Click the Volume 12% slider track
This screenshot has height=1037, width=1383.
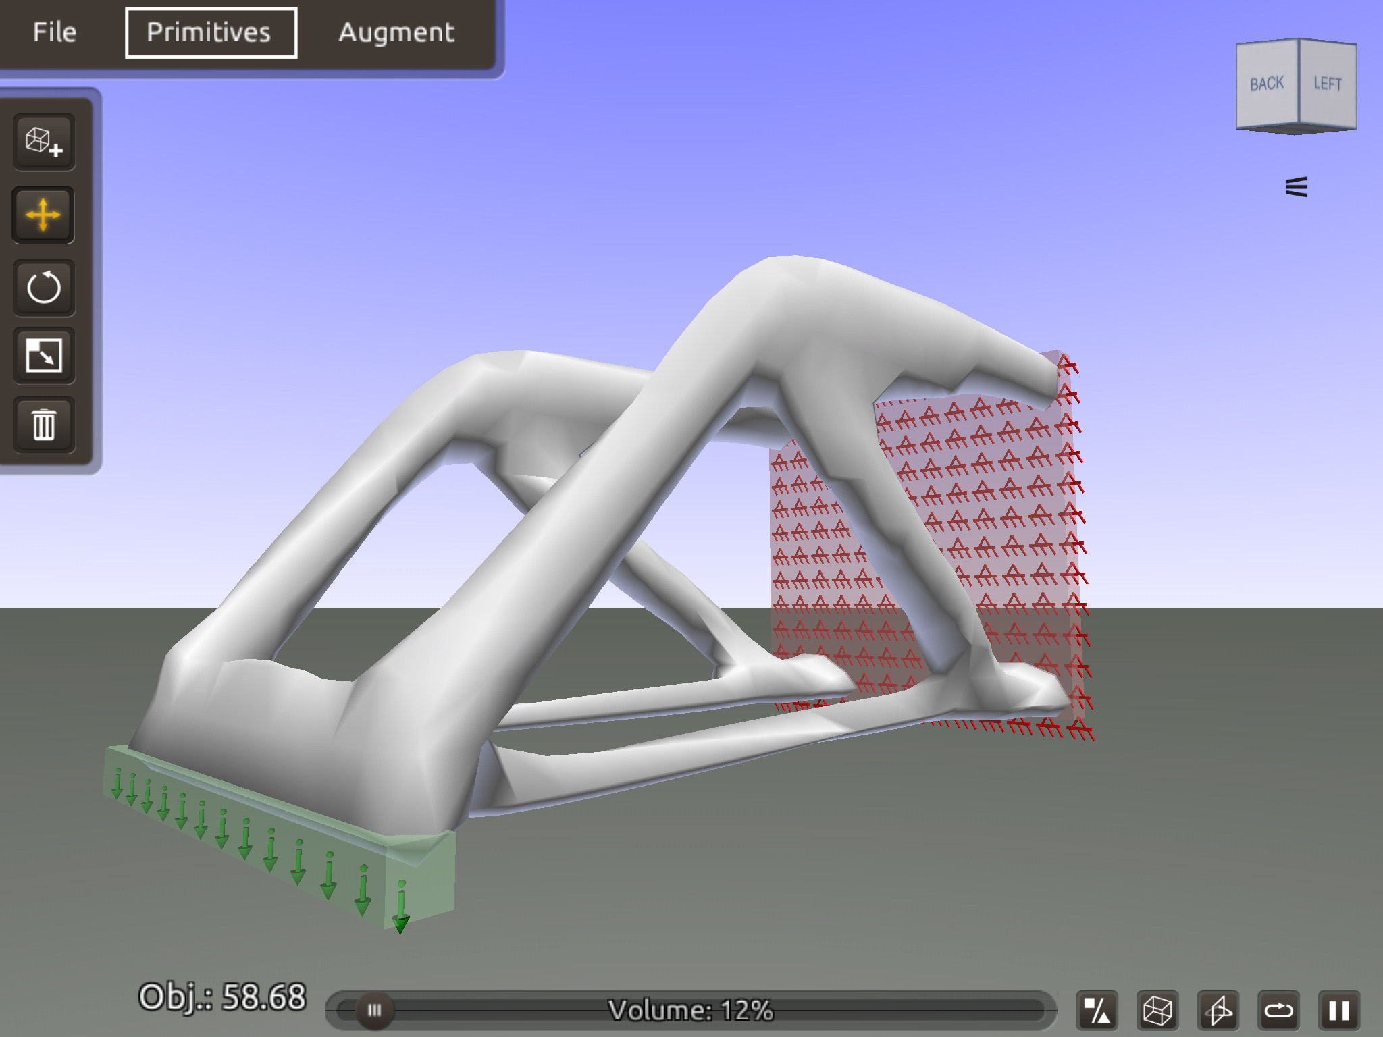(x=690, y=1011)
